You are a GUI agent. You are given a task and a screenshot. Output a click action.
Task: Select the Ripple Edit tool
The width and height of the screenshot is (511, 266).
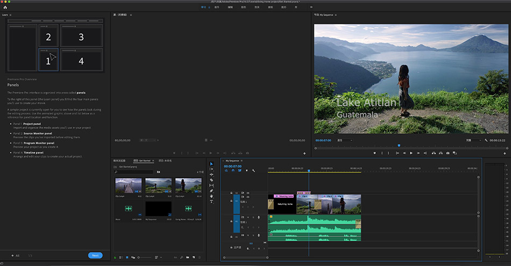click(x=211, y=175)
